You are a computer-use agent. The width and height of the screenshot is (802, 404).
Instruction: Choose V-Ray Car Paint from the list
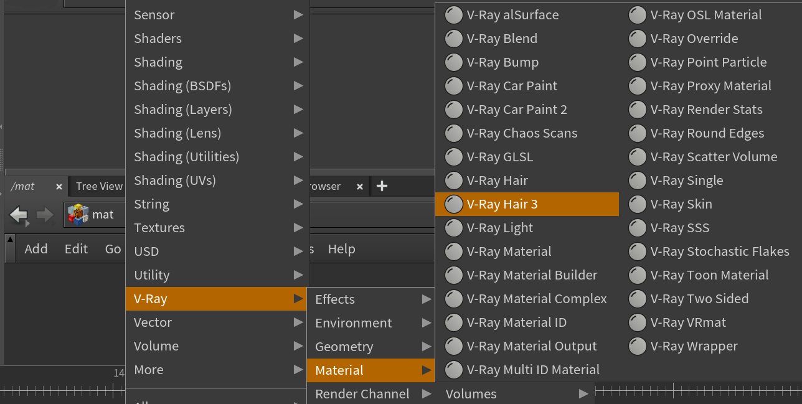pyautogui.click(x=527, y=86)
